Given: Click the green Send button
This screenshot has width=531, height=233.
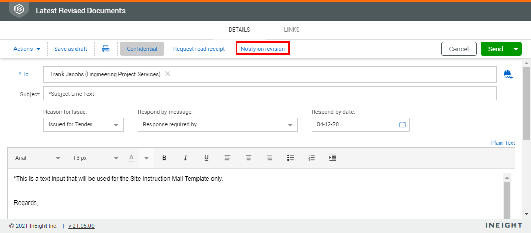Looking at the screenshot, I should (x=495, y=49).
